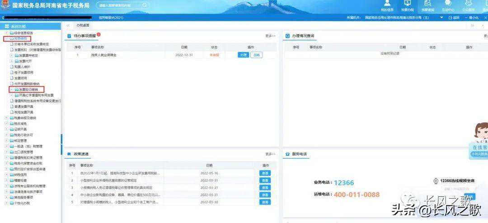Viewport: 488px width, 223px height.
Task: Click the blue 办理 button for 残疾人就业保障金
Action: point(243,55)
